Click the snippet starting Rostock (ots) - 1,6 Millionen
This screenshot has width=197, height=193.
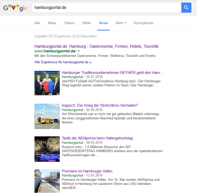(x=112, y=151)
